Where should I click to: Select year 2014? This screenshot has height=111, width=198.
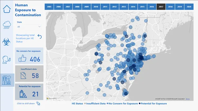click(x=133, y=7)
